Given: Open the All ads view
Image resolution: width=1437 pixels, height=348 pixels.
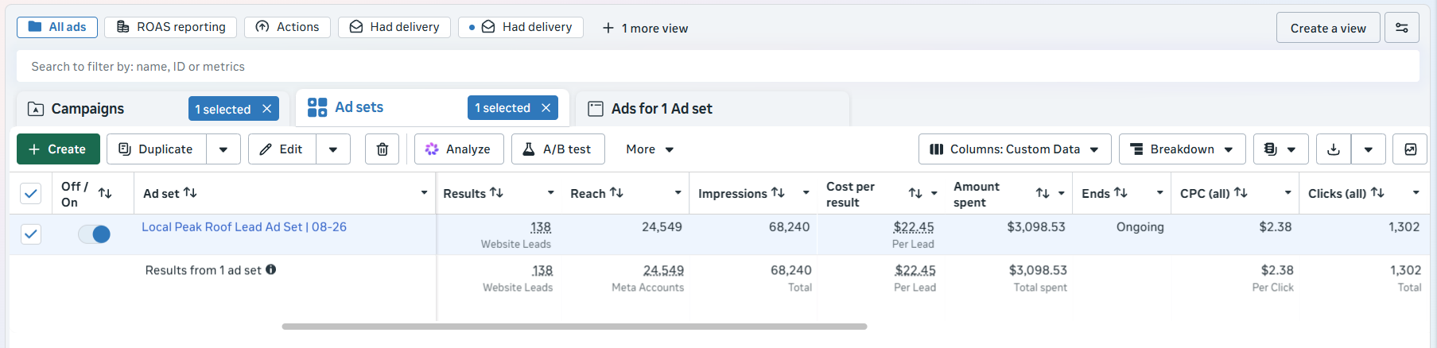Looking at the screenshot, I should 57,27.
